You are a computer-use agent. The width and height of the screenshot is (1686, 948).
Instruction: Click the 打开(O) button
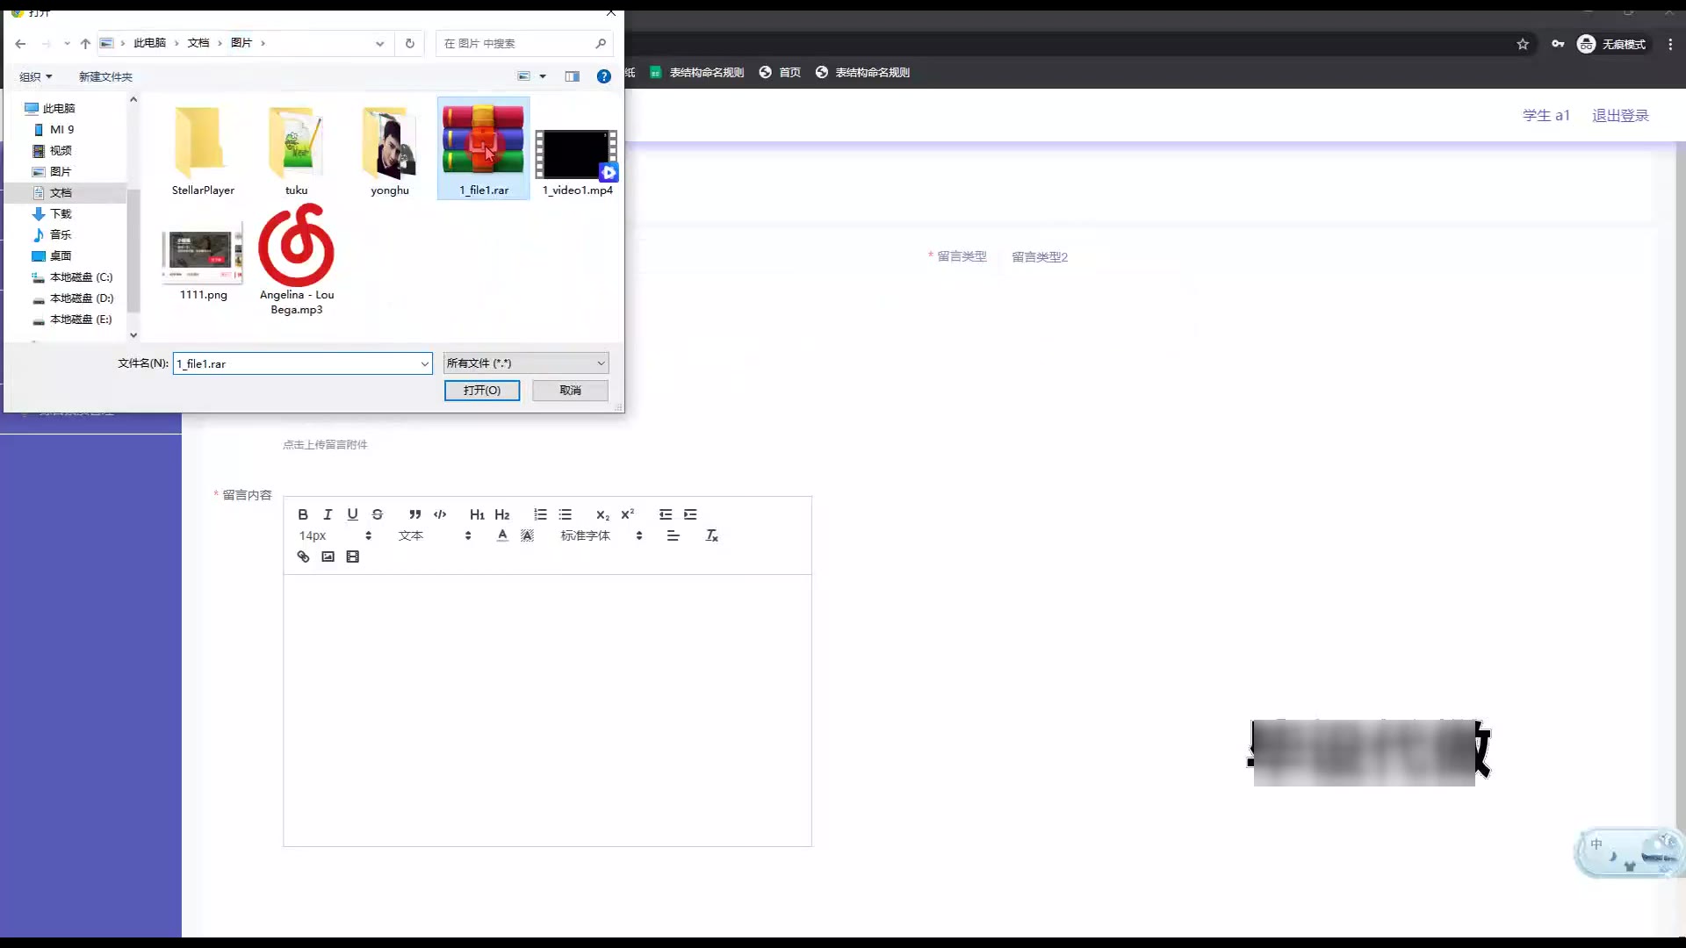tap(481, 391)
